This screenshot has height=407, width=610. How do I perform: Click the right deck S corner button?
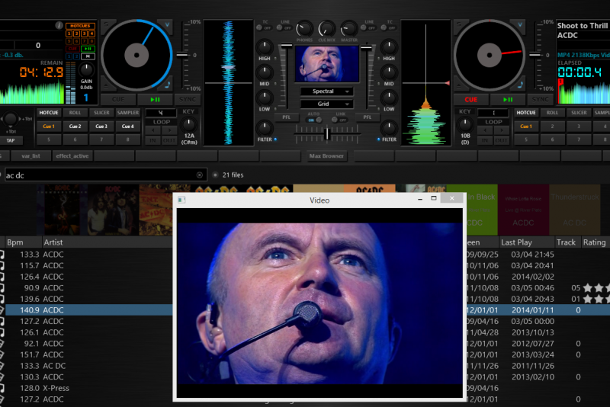(x=459, y=24)
